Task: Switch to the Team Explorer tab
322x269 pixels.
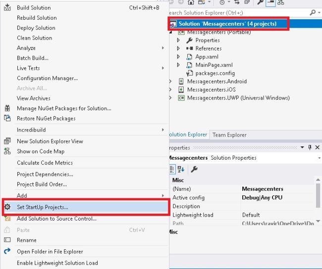Action: tap(229, 135)
